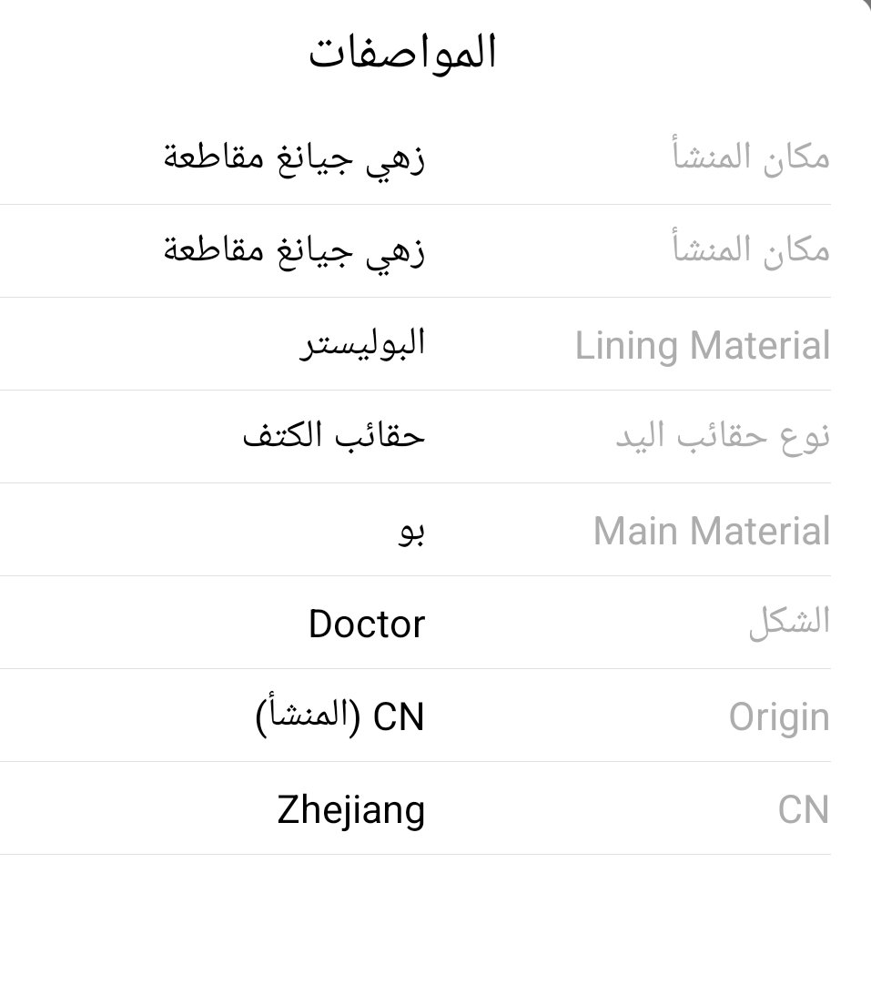Tap the CN (المنشأ) origin value
This screenshot has width=871, height=1005.
pos(339,716)
